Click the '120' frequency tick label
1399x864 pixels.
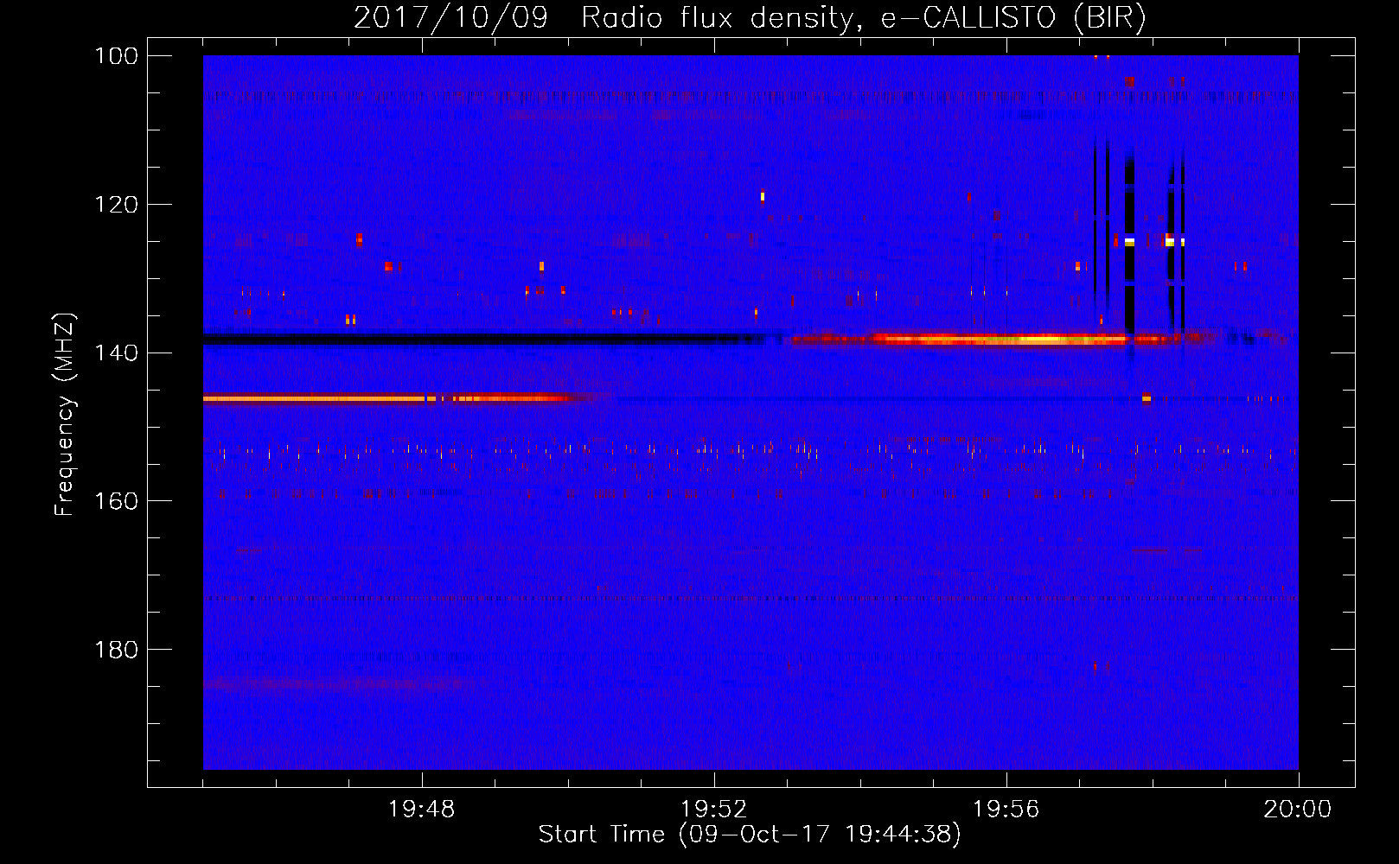116,205
